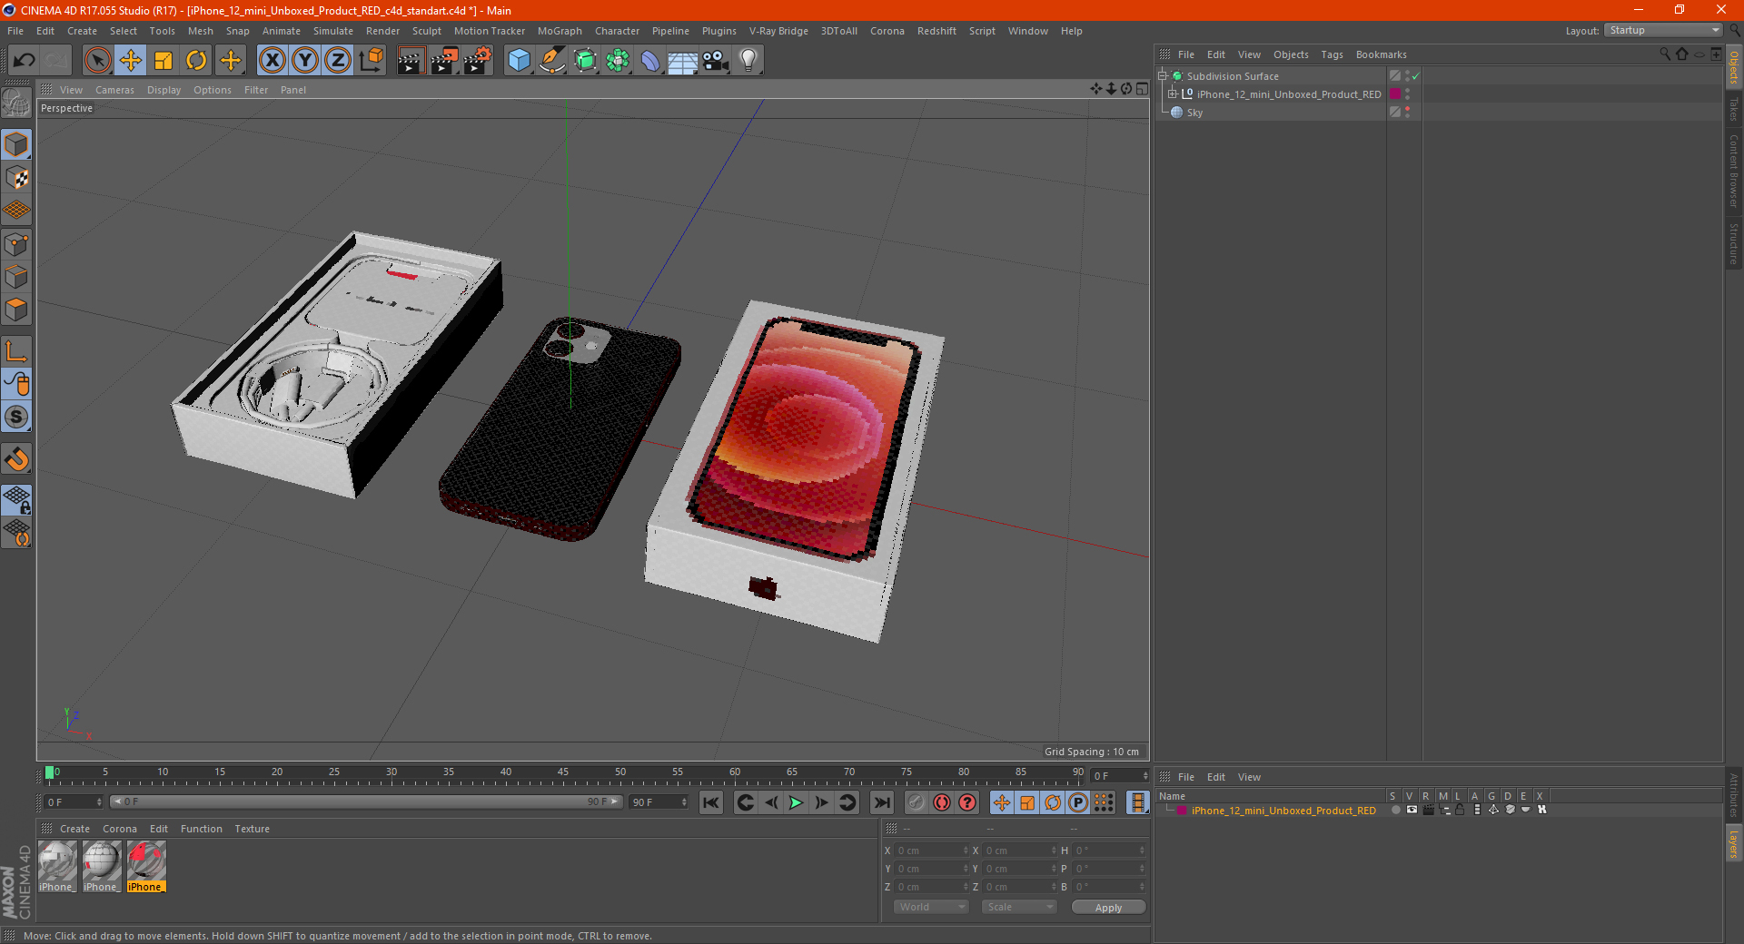Viewport: 1744px width, 944px height.
Task: Open the Bend deformer icon
Action: [x=650, y=61]
